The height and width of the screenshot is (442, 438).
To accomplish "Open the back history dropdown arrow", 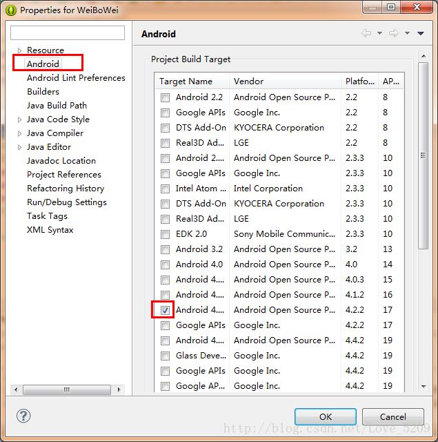I will tap(379, 33).
